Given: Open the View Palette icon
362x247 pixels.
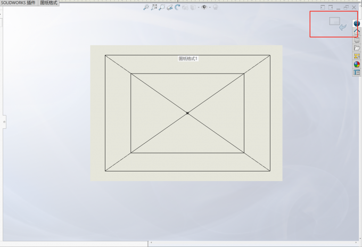Looking at the screenshot, I should coord(357,56).
